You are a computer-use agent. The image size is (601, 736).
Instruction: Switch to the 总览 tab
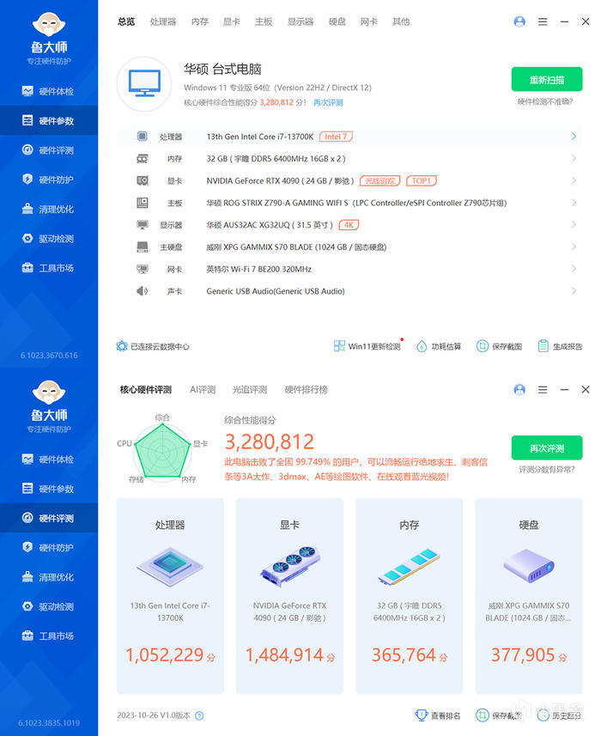(126, 21)
